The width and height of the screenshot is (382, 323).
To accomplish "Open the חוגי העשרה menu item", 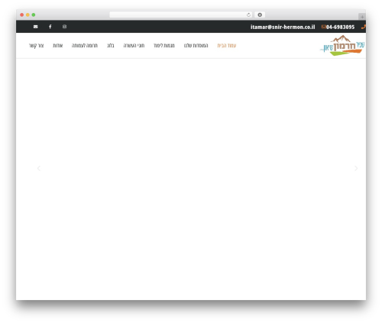I will click(134, 46).
